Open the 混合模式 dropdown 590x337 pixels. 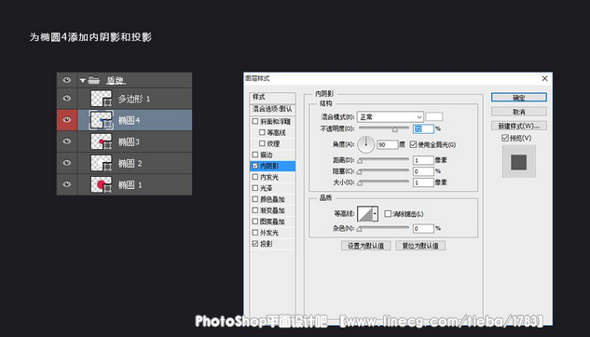click(x=391, y=117)
